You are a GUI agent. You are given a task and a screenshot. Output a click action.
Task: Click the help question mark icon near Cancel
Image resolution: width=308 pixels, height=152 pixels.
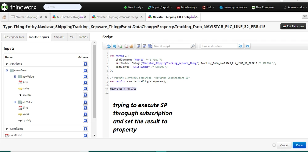274,145
